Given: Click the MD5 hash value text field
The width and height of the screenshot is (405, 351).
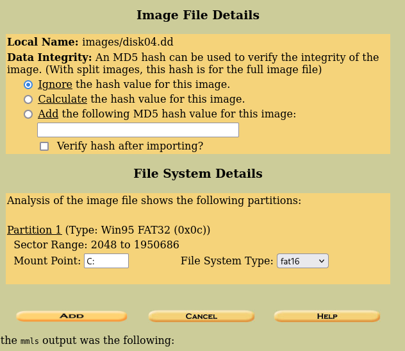Looking at the screenshot, I should pos(138,130).
